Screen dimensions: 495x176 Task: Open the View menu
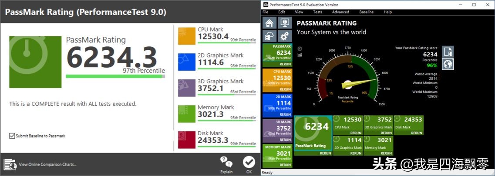click(299, 12)
